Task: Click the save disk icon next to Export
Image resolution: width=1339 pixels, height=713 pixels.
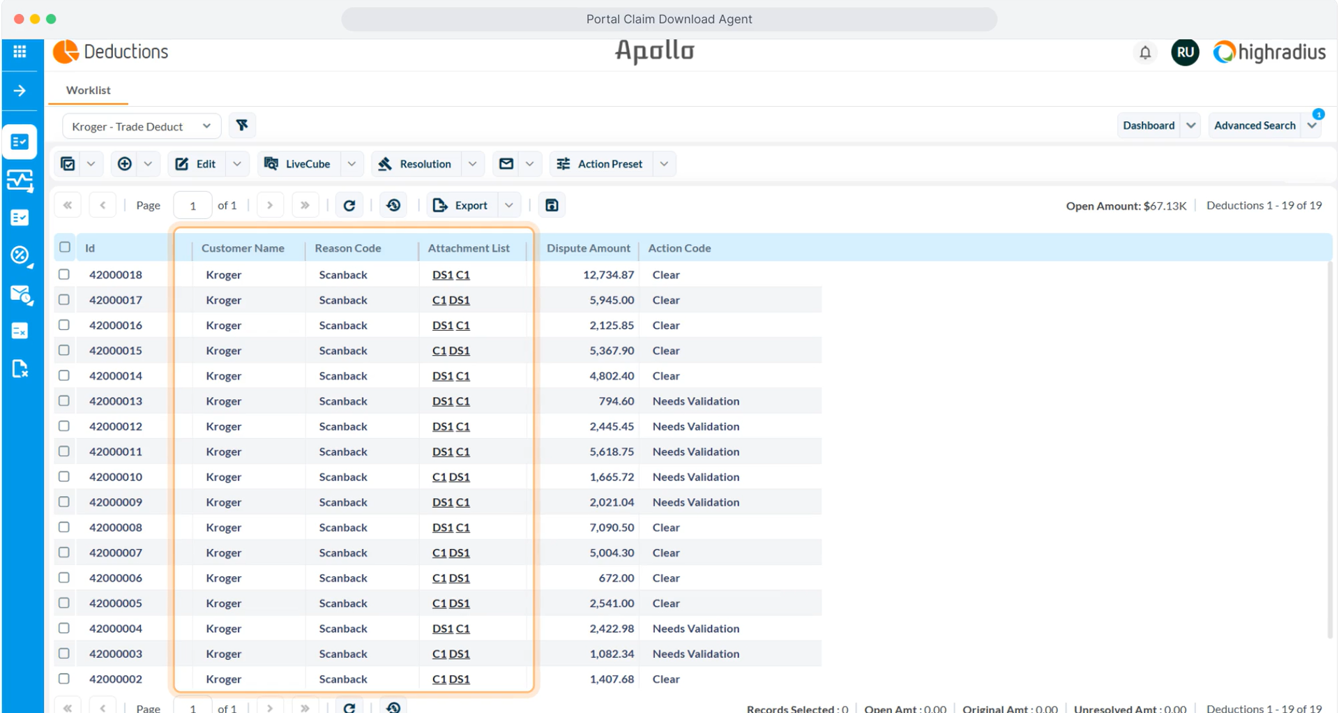Action: pyautogui.click(x=552, y=205)
